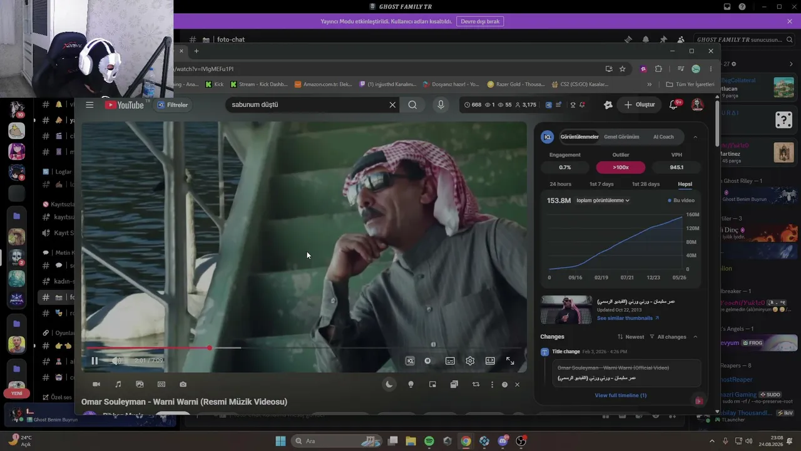Click the screenshot camera icon below the video

click(183, 384)
